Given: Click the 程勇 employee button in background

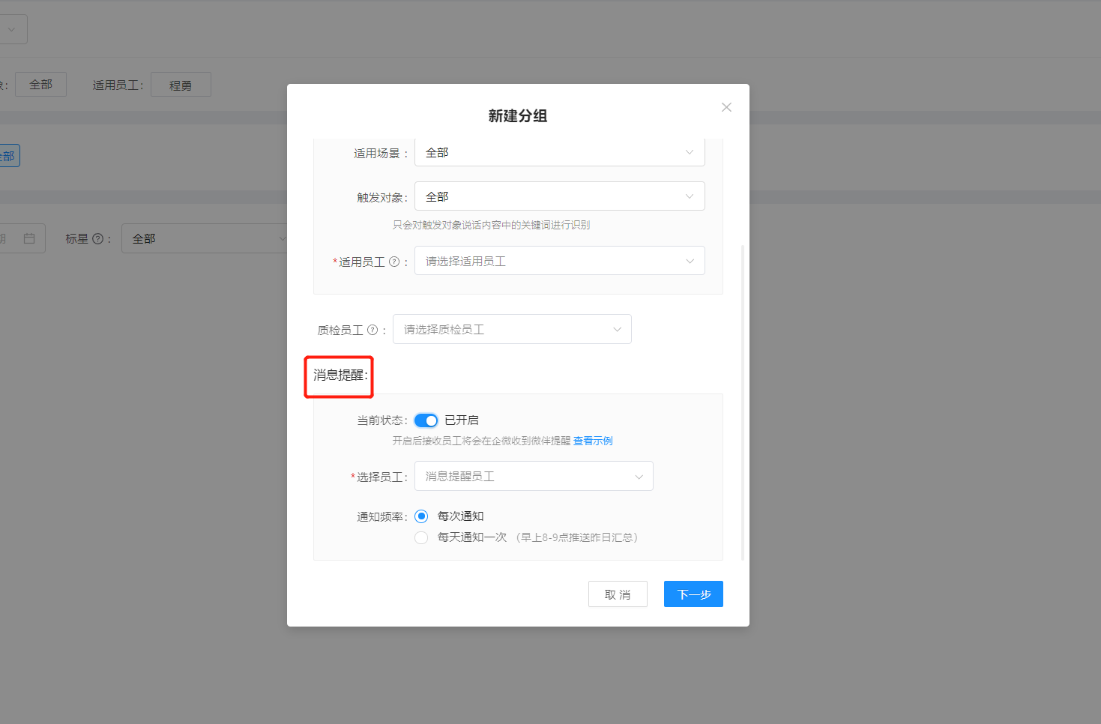Looking at the screenshot, I should [181, 85].
